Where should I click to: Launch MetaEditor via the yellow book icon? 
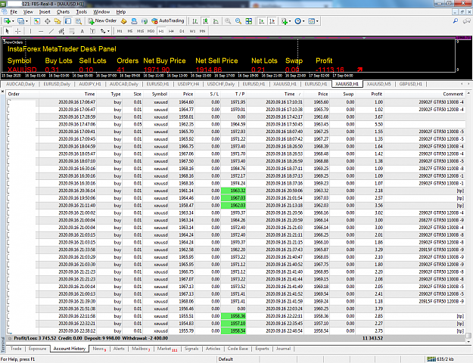tap(123, 21)
